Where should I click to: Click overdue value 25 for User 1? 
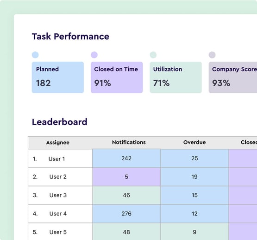point(194,158)
